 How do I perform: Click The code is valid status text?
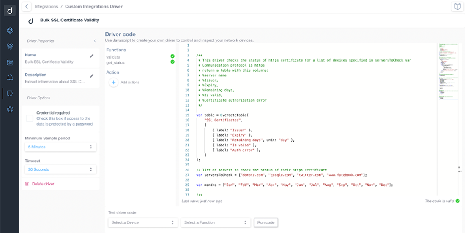(x=440, y=201)
